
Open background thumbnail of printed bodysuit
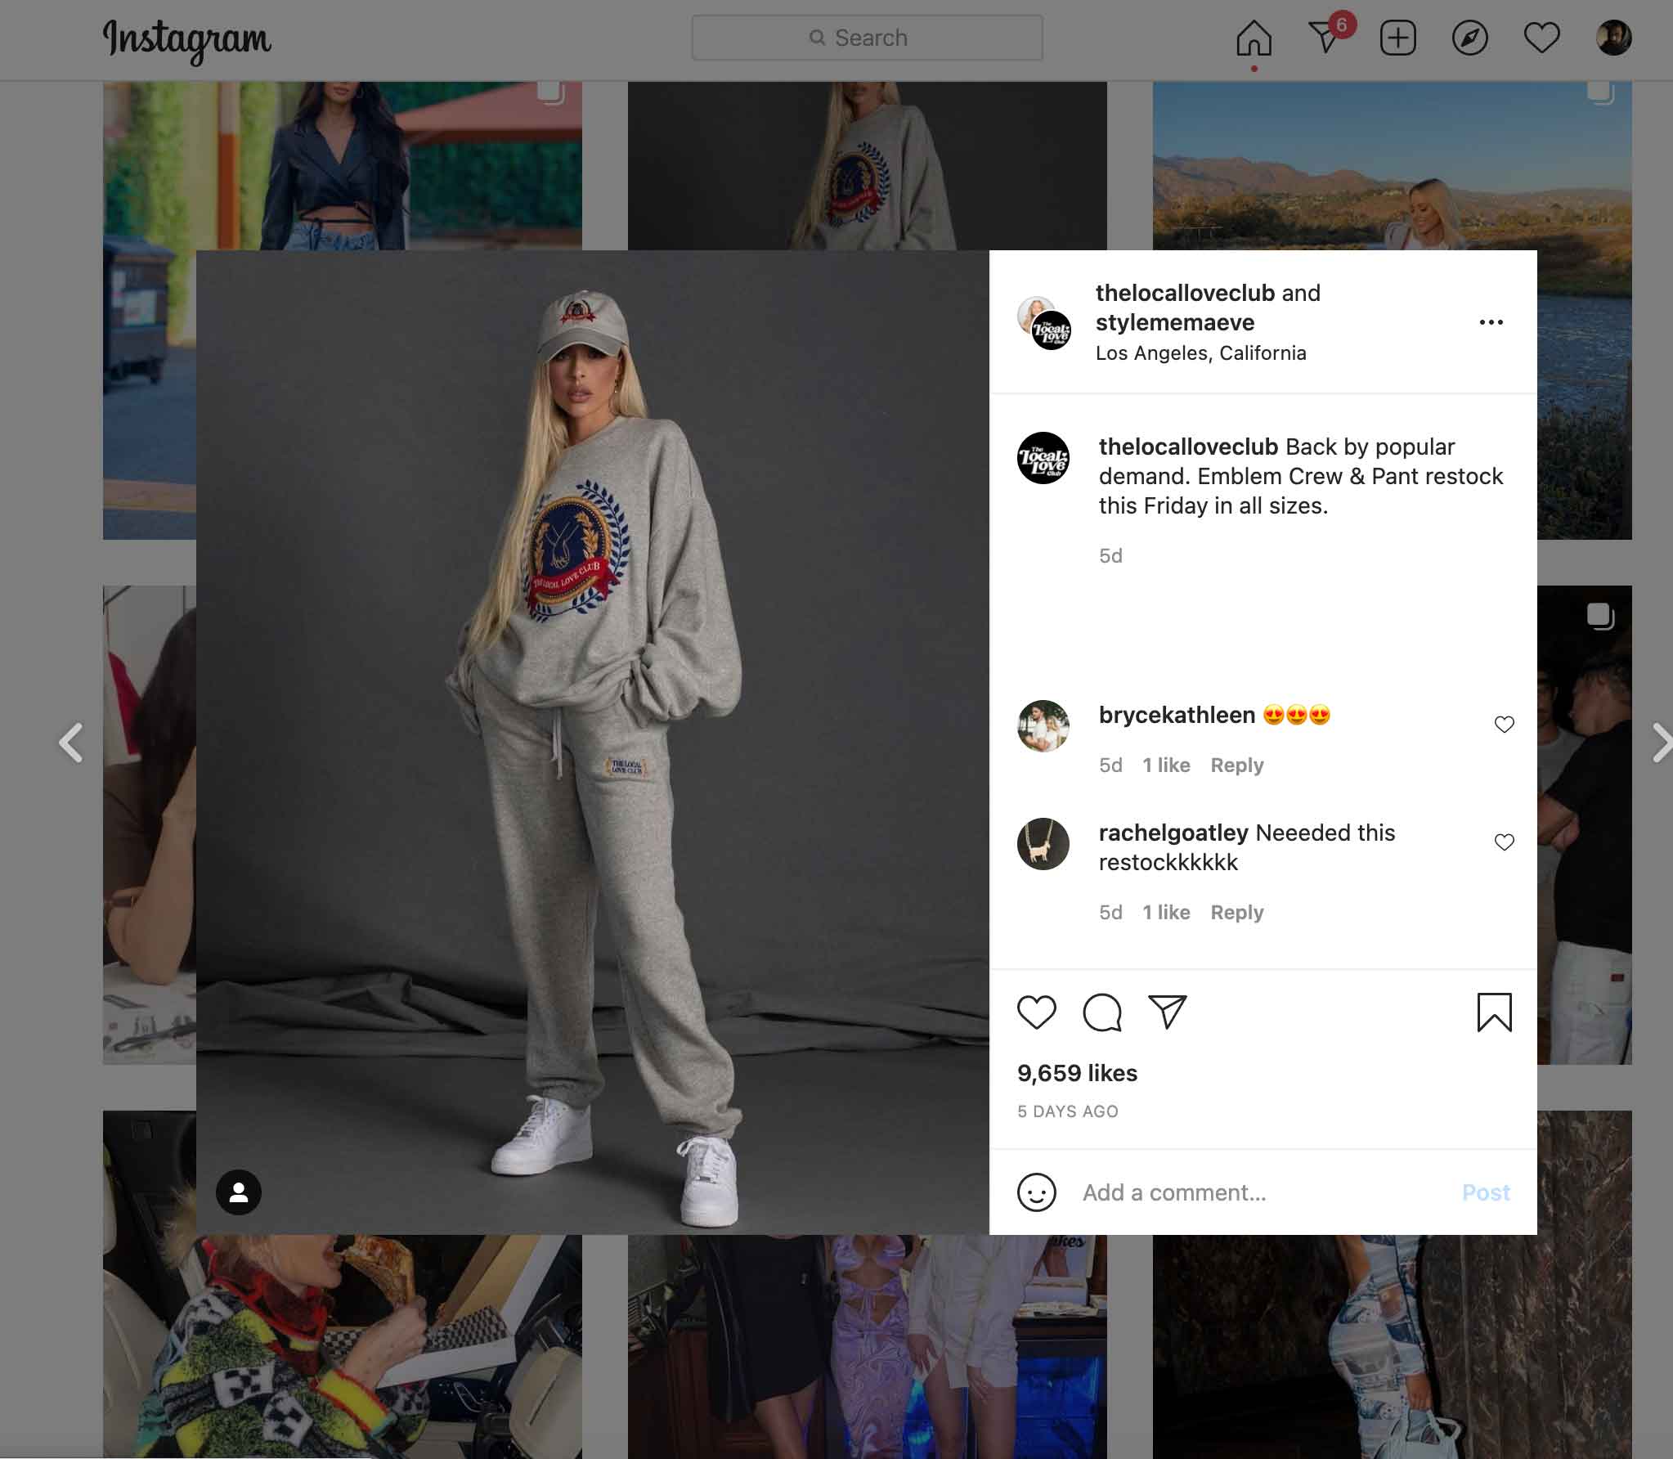(1393, 1347)
